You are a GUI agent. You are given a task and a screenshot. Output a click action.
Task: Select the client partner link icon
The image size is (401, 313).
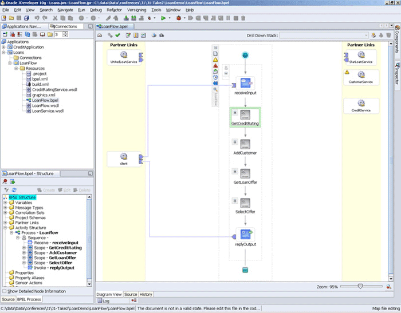pyautogui.click(x=123, y=156)
